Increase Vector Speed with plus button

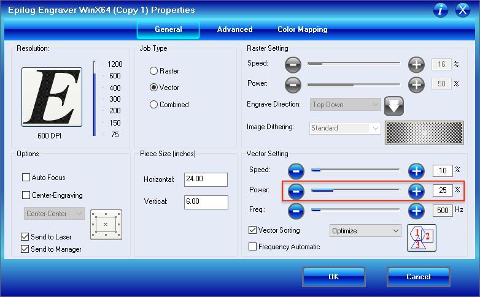tap(416, 171)
